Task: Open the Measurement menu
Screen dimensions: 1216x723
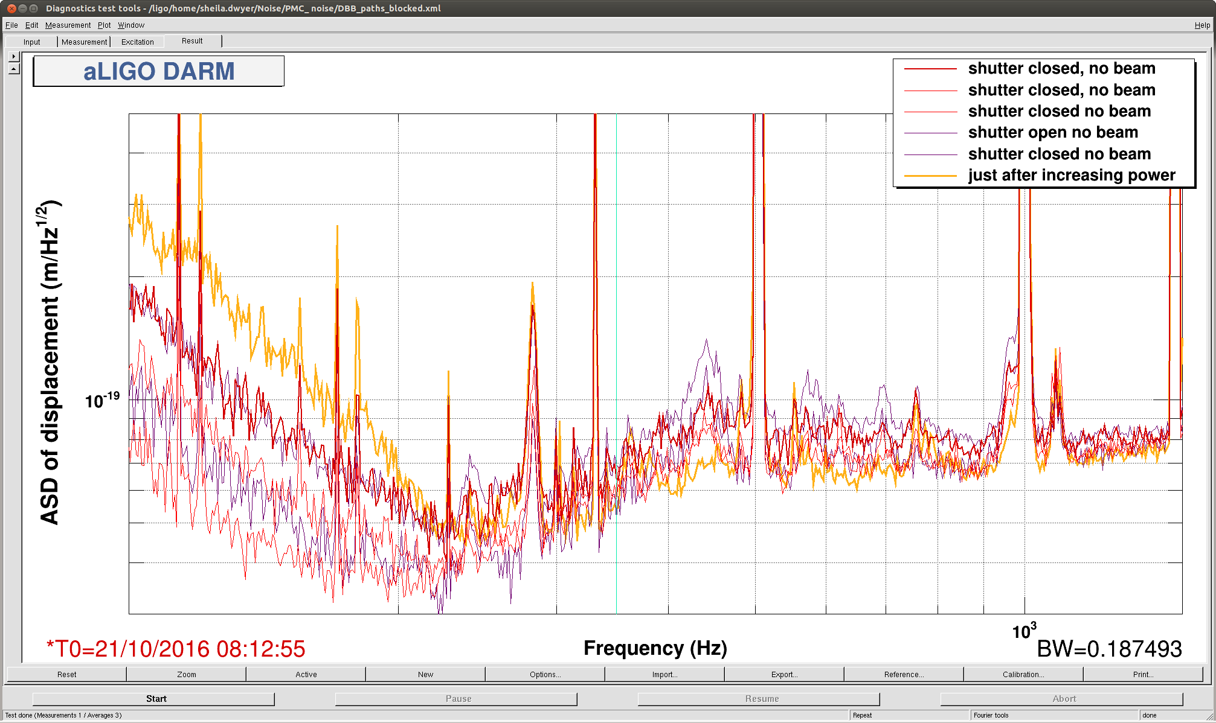Action: click(68, 25)
